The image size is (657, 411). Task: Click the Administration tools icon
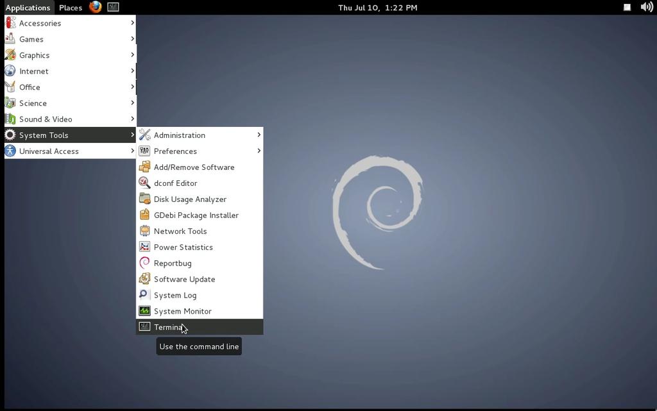(x=144, y=135)
